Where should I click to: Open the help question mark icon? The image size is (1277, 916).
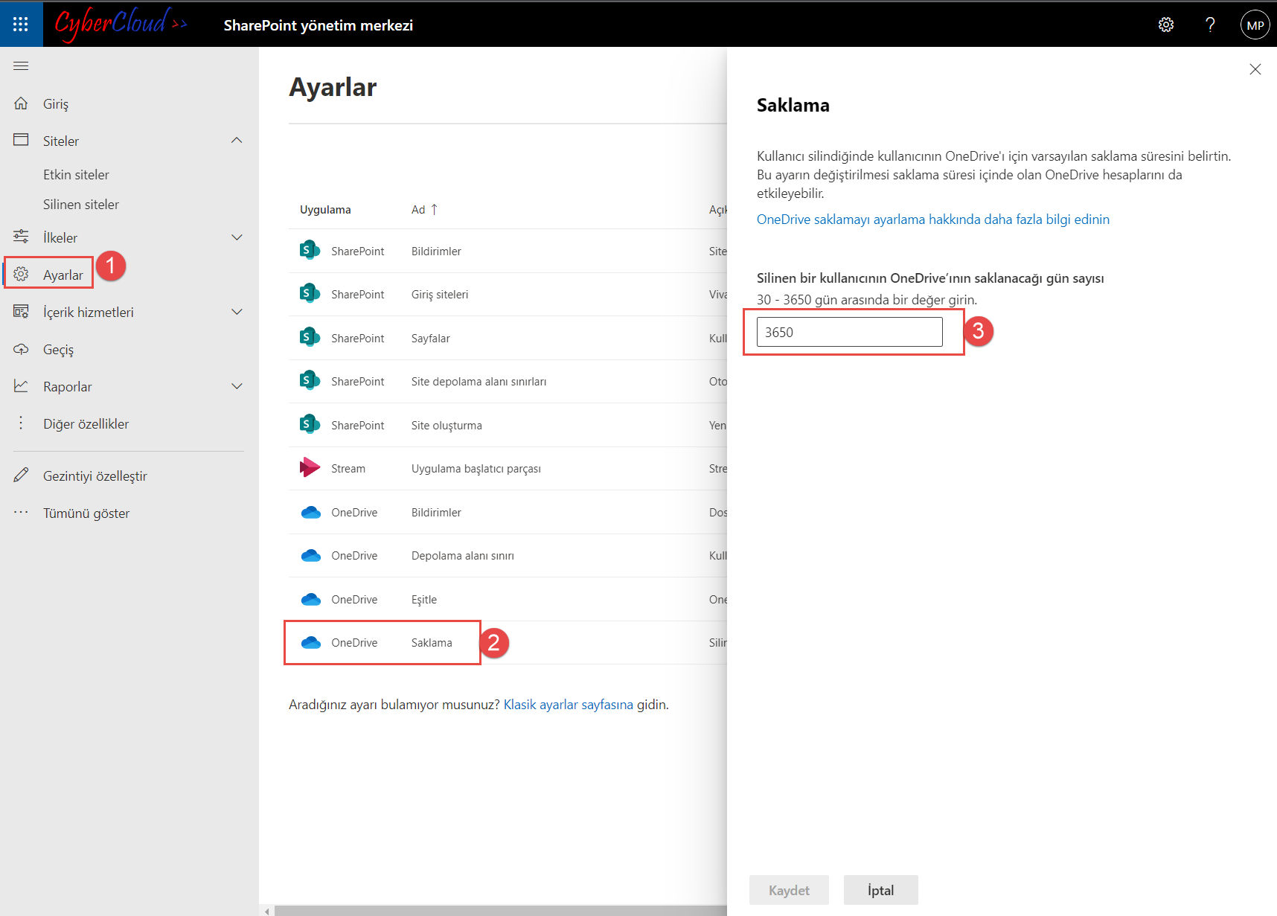click(x=1210, y=25)
